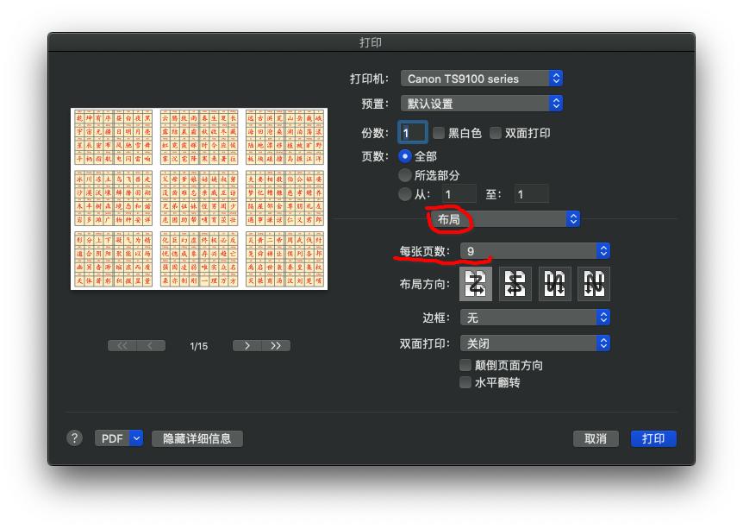Change 每张页数 pages-per-sheet dropdown
The image size is (743, 529).
click(x=535, y=250)
